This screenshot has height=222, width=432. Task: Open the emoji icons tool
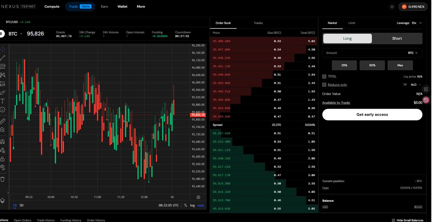coord(3,110)
